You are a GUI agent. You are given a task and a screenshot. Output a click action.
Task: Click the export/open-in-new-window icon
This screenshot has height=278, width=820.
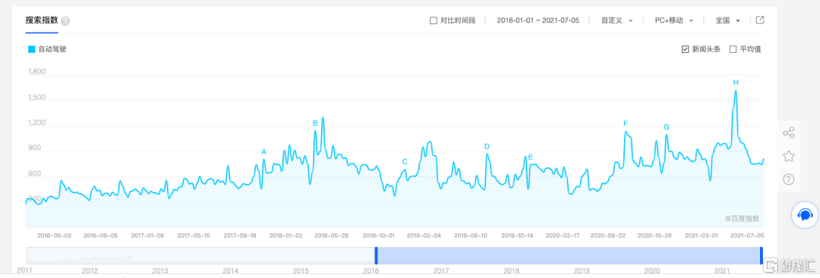(x=760, y=20)
